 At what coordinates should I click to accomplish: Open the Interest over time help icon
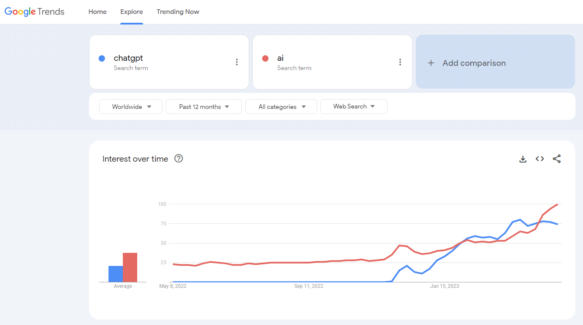pos(179,159)
